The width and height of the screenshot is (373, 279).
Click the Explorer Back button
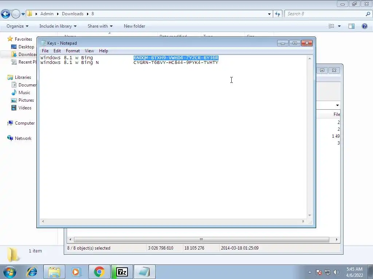click(x=6, y=14)
